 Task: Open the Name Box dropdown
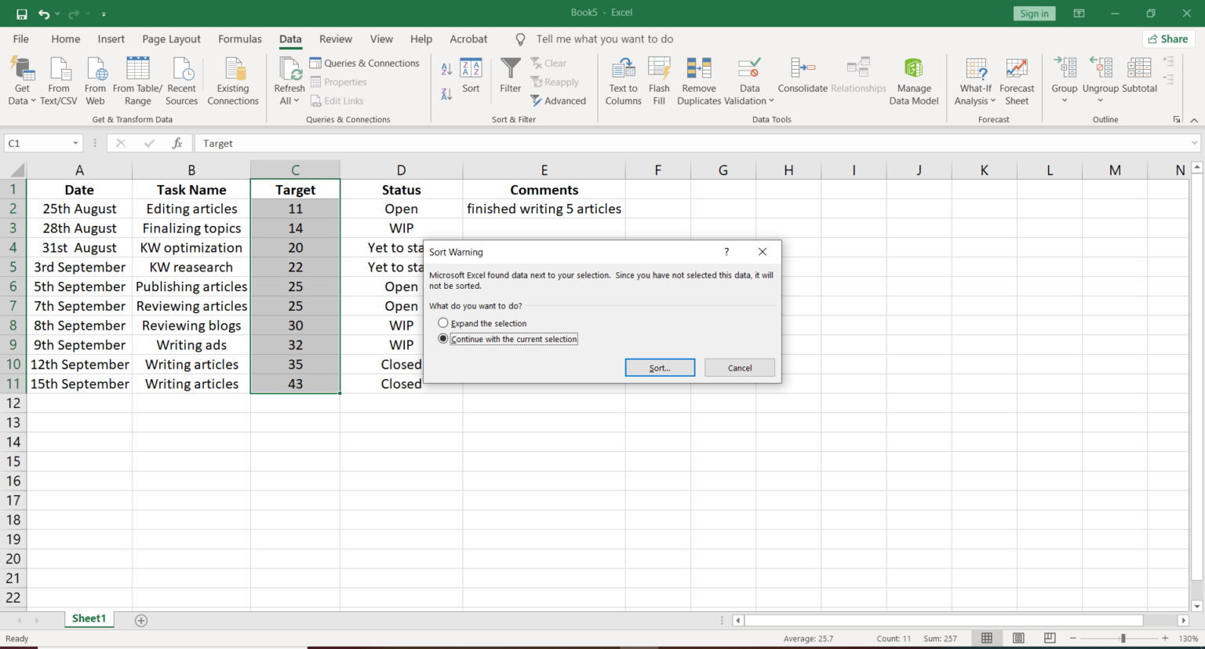coord(74,143)
